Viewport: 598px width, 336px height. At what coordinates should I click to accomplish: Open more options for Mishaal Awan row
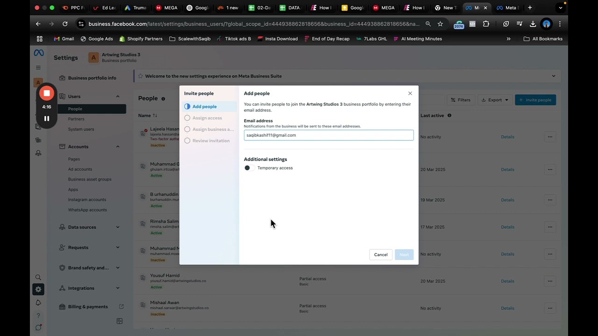coord(550,308)
